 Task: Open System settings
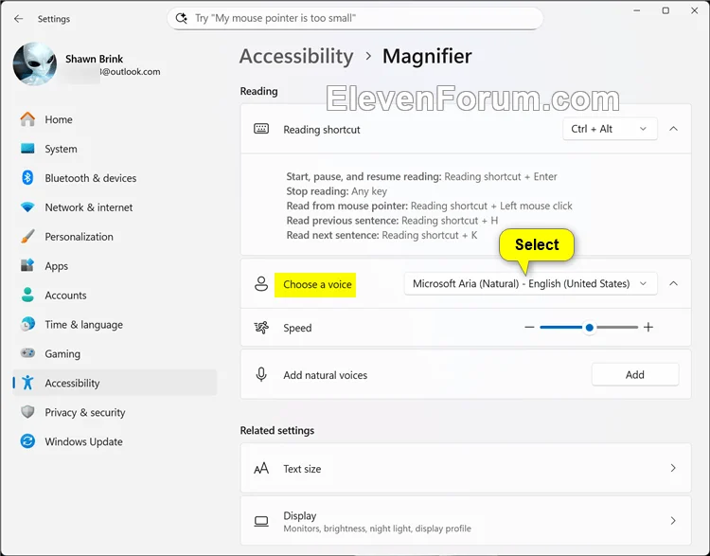click(115, 149)
